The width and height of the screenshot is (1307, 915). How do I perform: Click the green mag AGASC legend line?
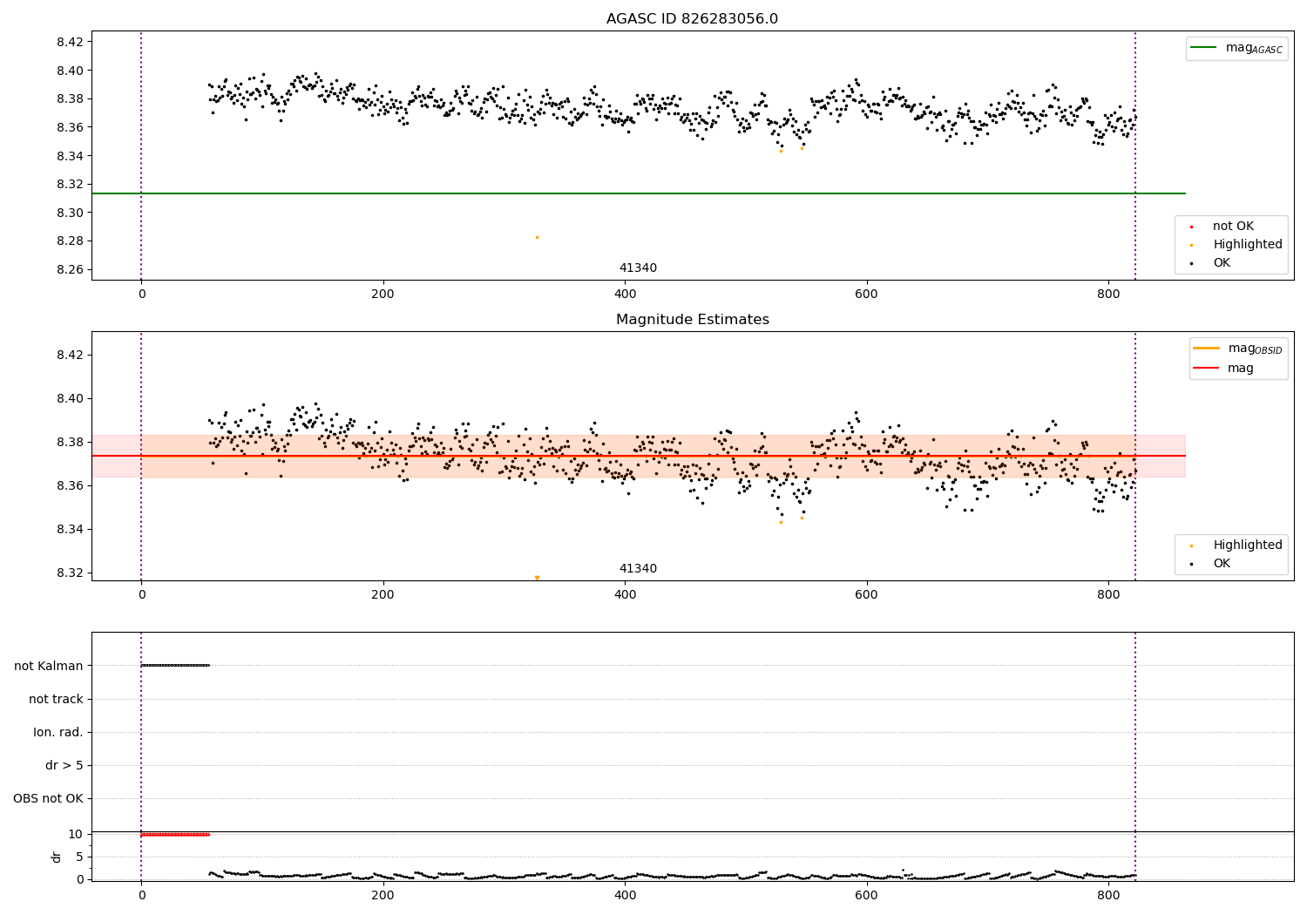(x=1205, y=48)
